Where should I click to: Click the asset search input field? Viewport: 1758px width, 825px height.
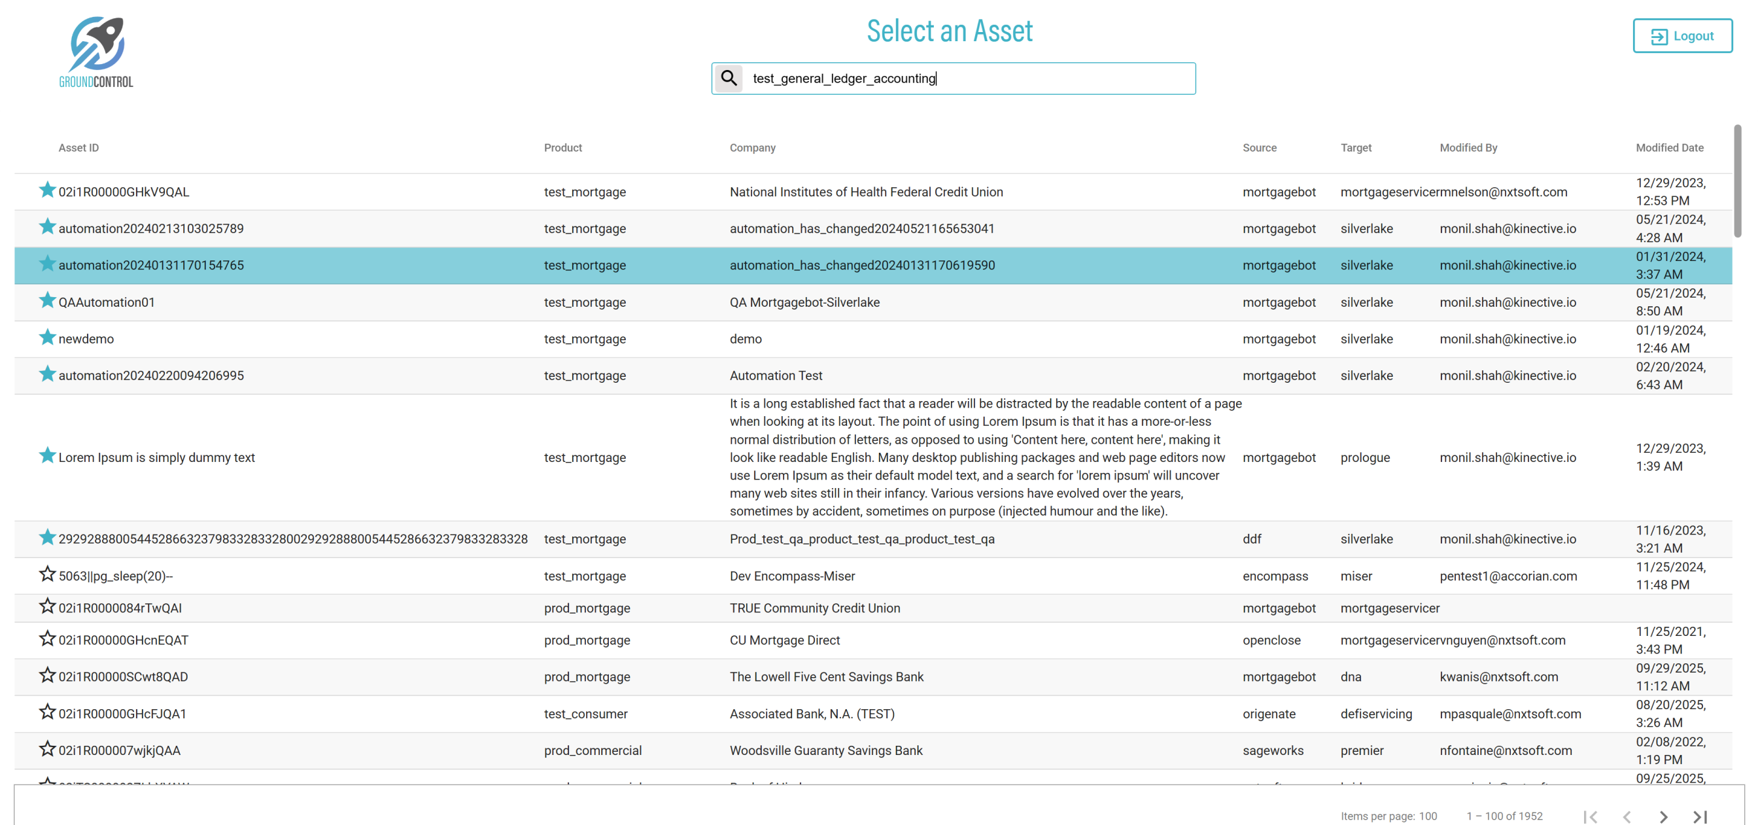point(969,79)
